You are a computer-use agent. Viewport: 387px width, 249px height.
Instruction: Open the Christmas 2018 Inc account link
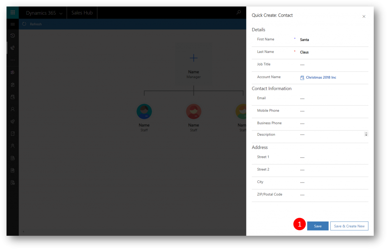click(x=321, y=77)
